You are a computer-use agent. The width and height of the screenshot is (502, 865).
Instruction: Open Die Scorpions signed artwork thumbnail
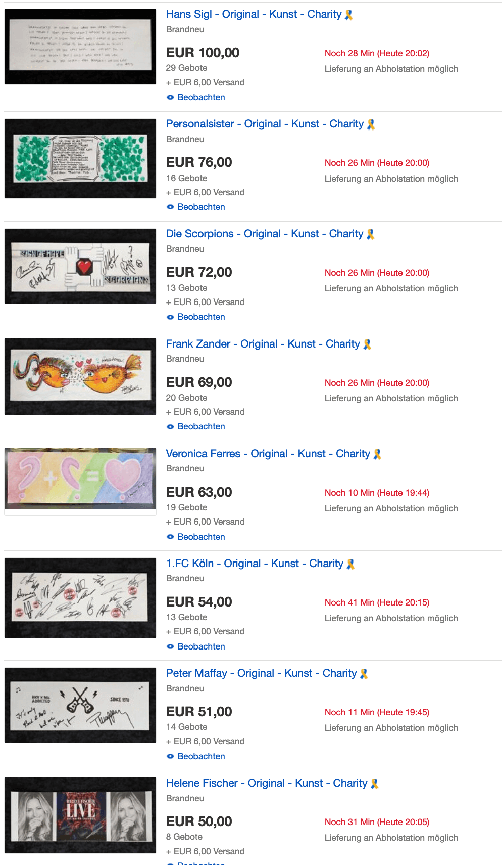click(x=80, y=266)
